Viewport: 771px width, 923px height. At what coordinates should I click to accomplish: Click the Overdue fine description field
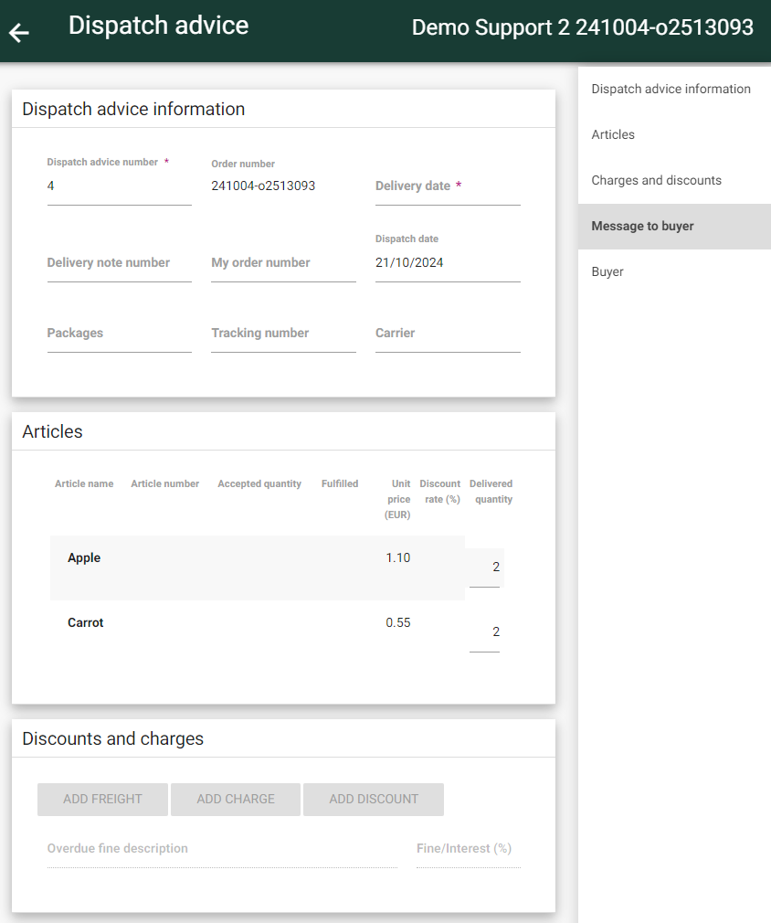coord(223,849)
